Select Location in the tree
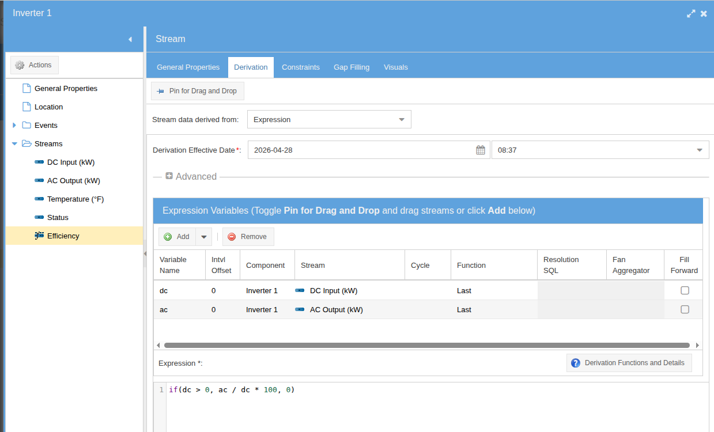The image size is (714, 432). point(48,107)
